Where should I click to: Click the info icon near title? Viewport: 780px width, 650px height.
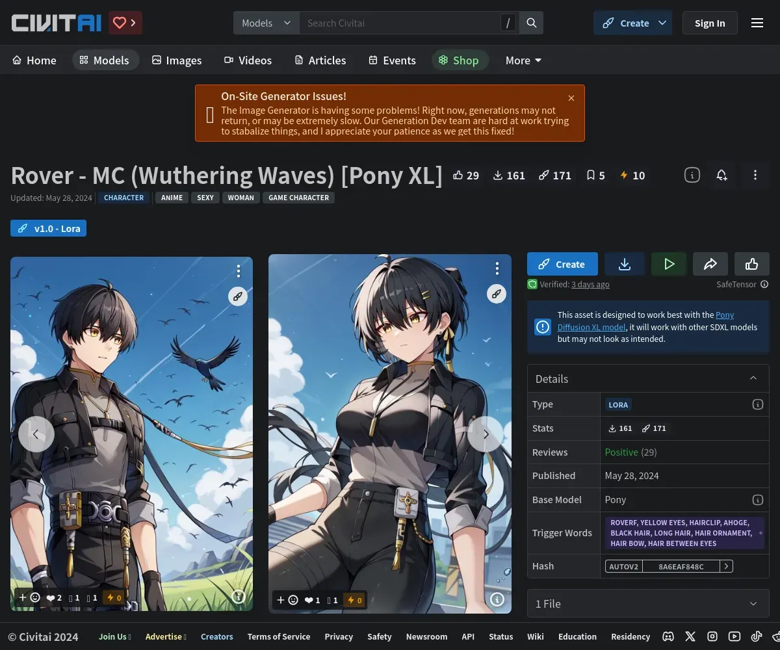[x=692, y=175]
